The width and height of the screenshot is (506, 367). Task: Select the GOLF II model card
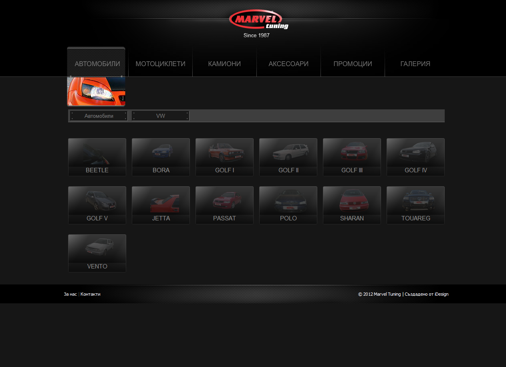click(288, 157)
